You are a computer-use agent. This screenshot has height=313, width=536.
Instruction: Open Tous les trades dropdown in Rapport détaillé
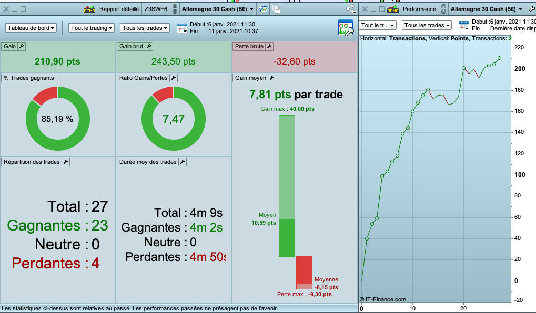[145, 28]
